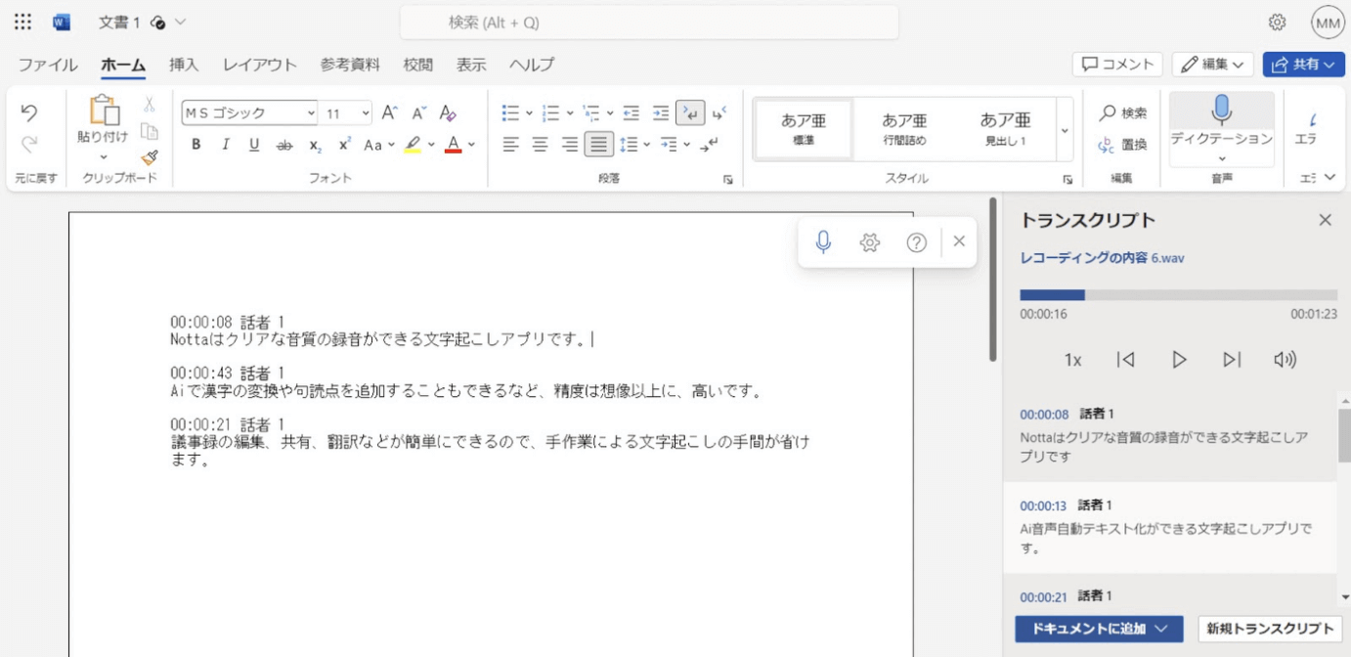Select the format painter brush
Image resolution: width=1351 pixels, height=657 pixels.
(150, 157)
